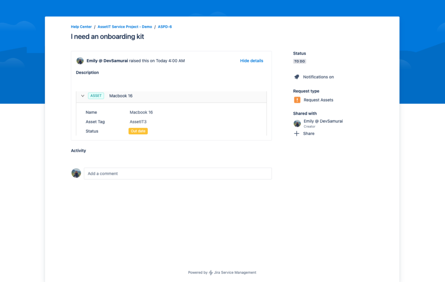Click Emily's avatar in the request header
Screen dimensions: 445x282
click(x=80, y=61)
